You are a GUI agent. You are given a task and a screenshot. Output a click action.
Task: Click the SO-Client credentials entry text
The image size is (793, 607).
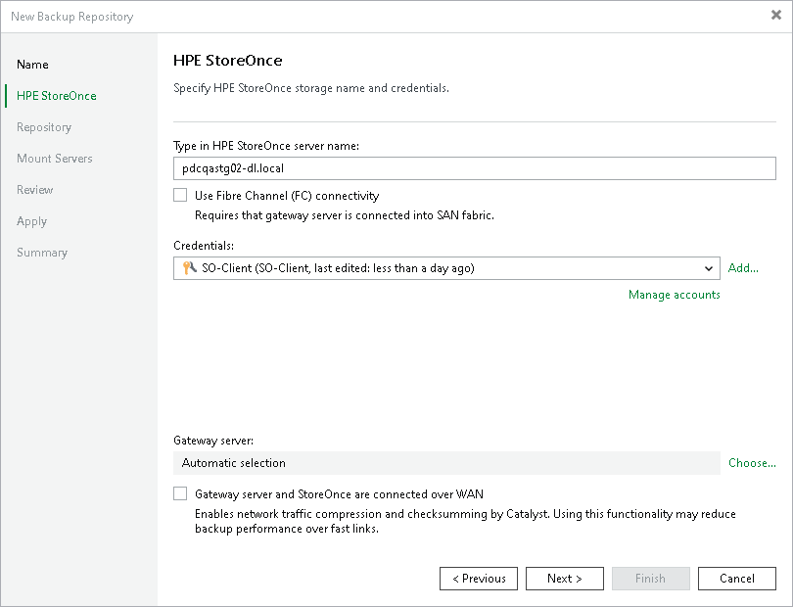pyautogui.click(x=338, y=268)
